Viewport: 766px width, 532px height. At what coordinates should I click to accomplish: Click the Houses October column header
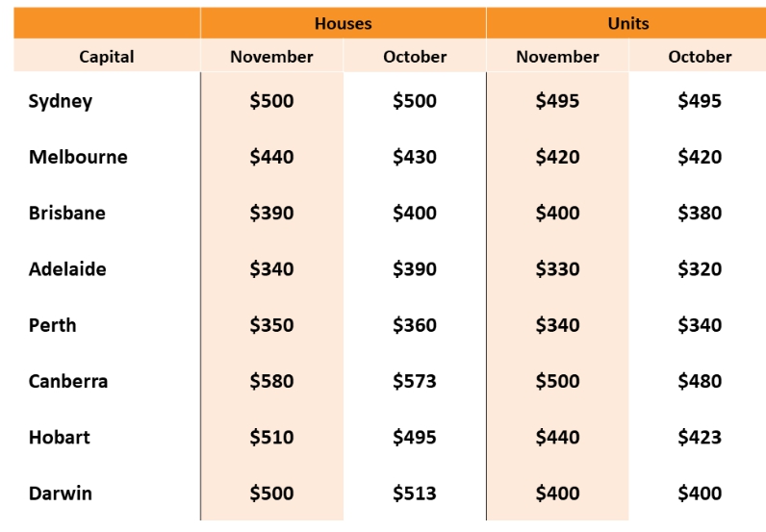pyautogui.click(x=414, y=56)
